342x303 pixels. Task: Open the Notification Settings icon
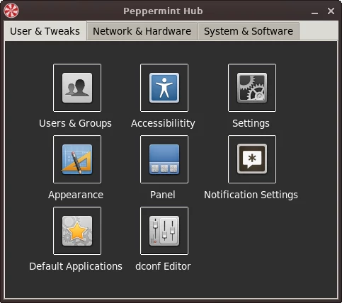(252, 159)
